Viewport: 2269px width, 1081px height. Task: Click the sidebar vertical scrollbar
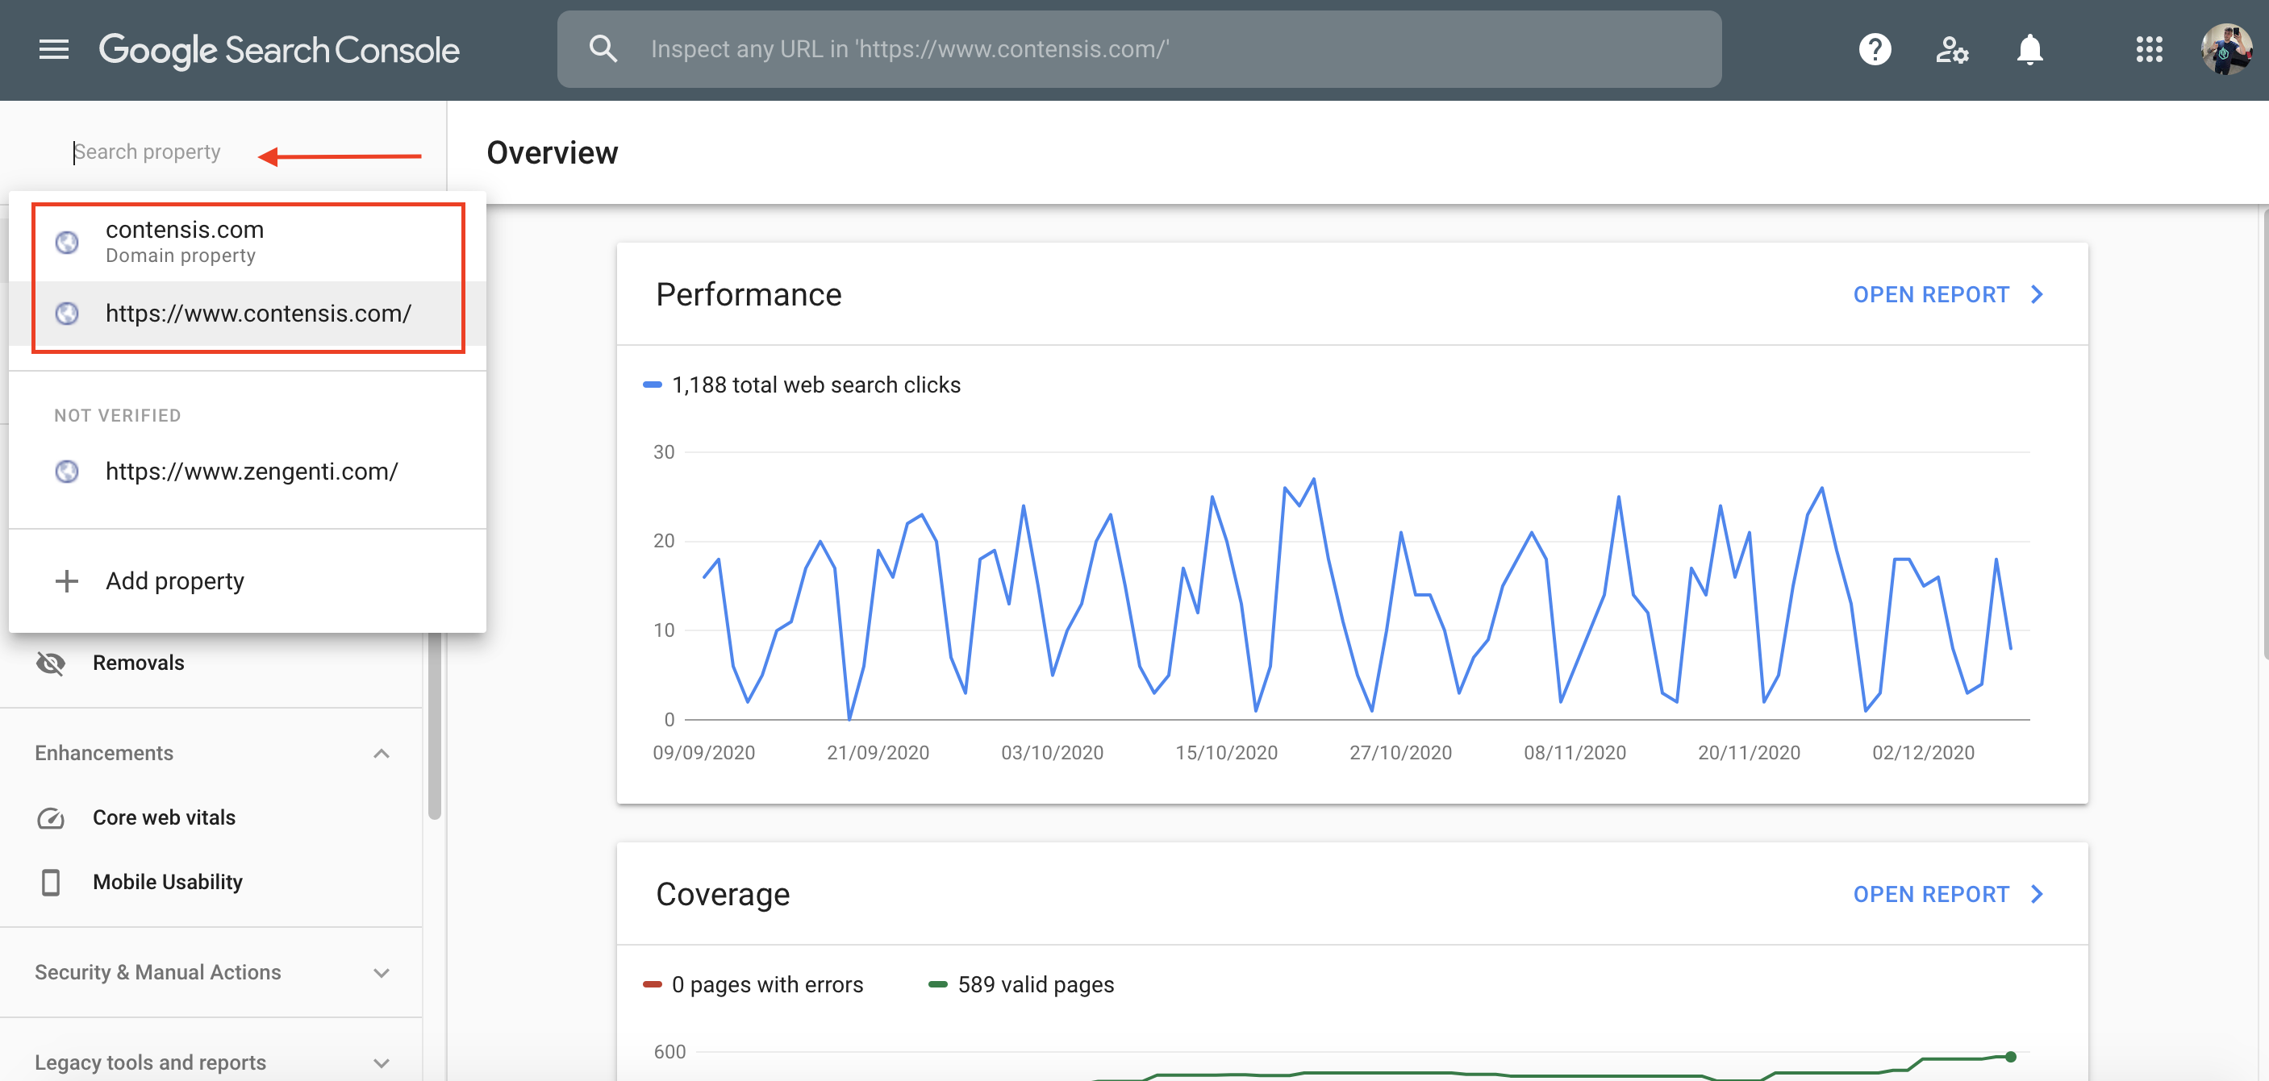[x=434, y=726]
